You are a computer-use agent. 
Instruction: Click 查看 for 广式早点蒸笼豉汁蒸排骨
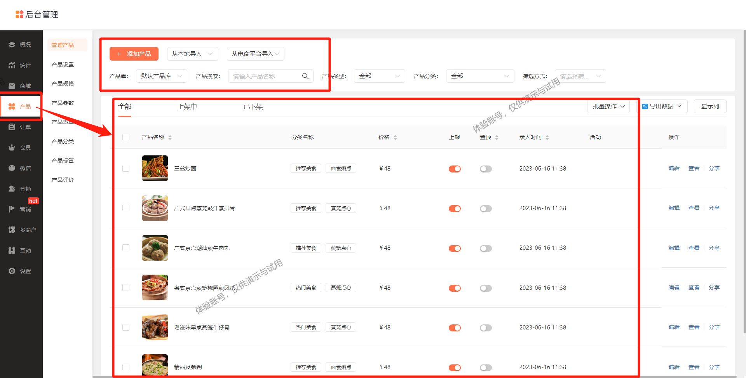(694, 208)
